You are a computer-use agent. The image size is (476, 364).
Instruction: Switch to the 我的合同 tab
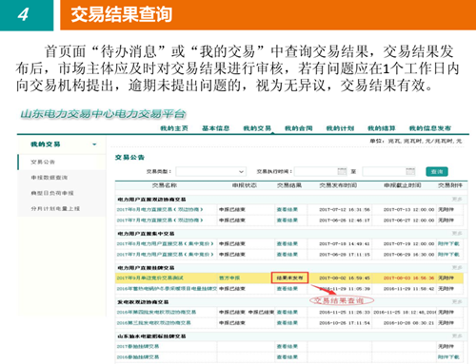tap(299, 128)
